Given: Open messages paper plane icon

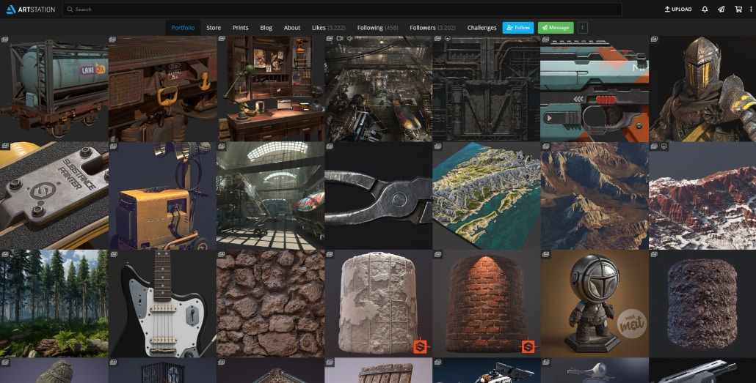Looking at the screenshot, I should pos(721,10).
